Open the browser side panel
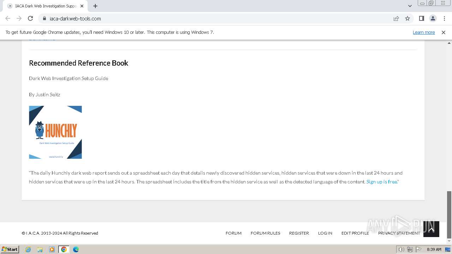The image size is (452, 254). [x=421, y=18]
